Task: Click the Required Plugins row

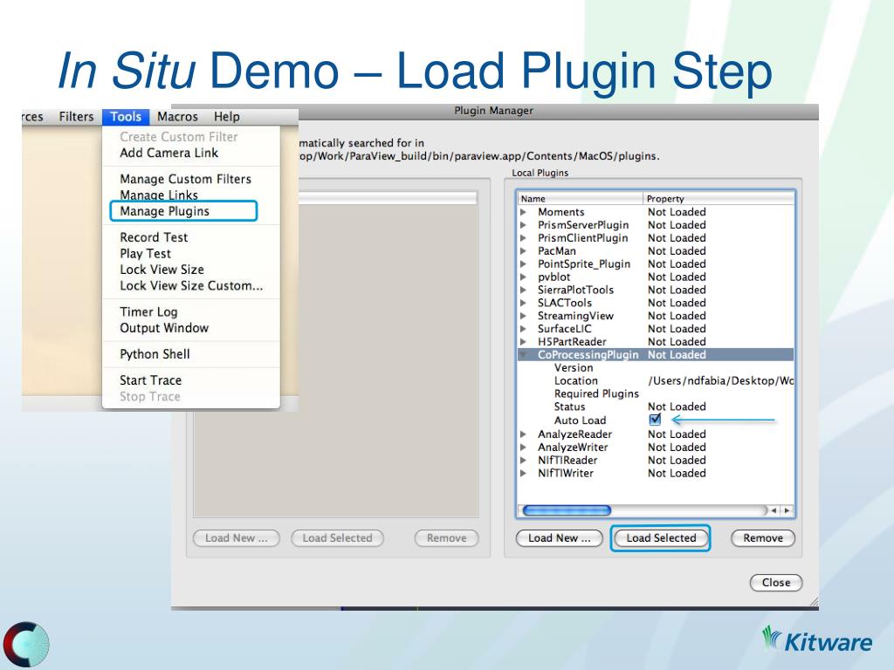Action: coord(656,393)
